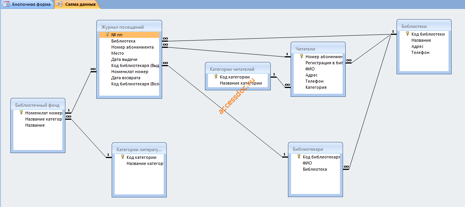This screenshot has height=207, width=465.
Task: Select the Место field
Action: [129, 53]
